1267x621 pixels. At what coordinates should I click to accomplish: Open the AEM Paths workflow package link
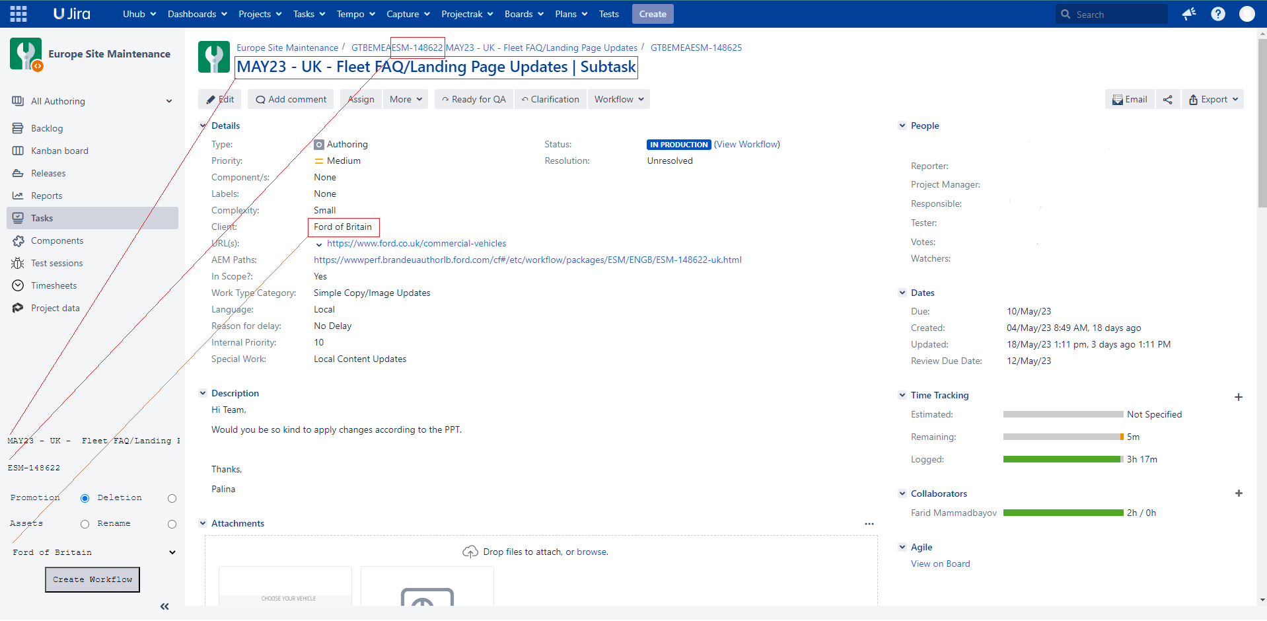[x=528, y=260]
